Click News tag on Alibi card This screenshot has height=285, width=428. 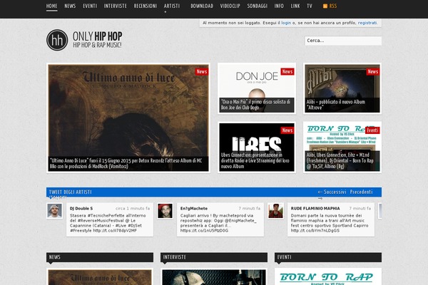373,71
